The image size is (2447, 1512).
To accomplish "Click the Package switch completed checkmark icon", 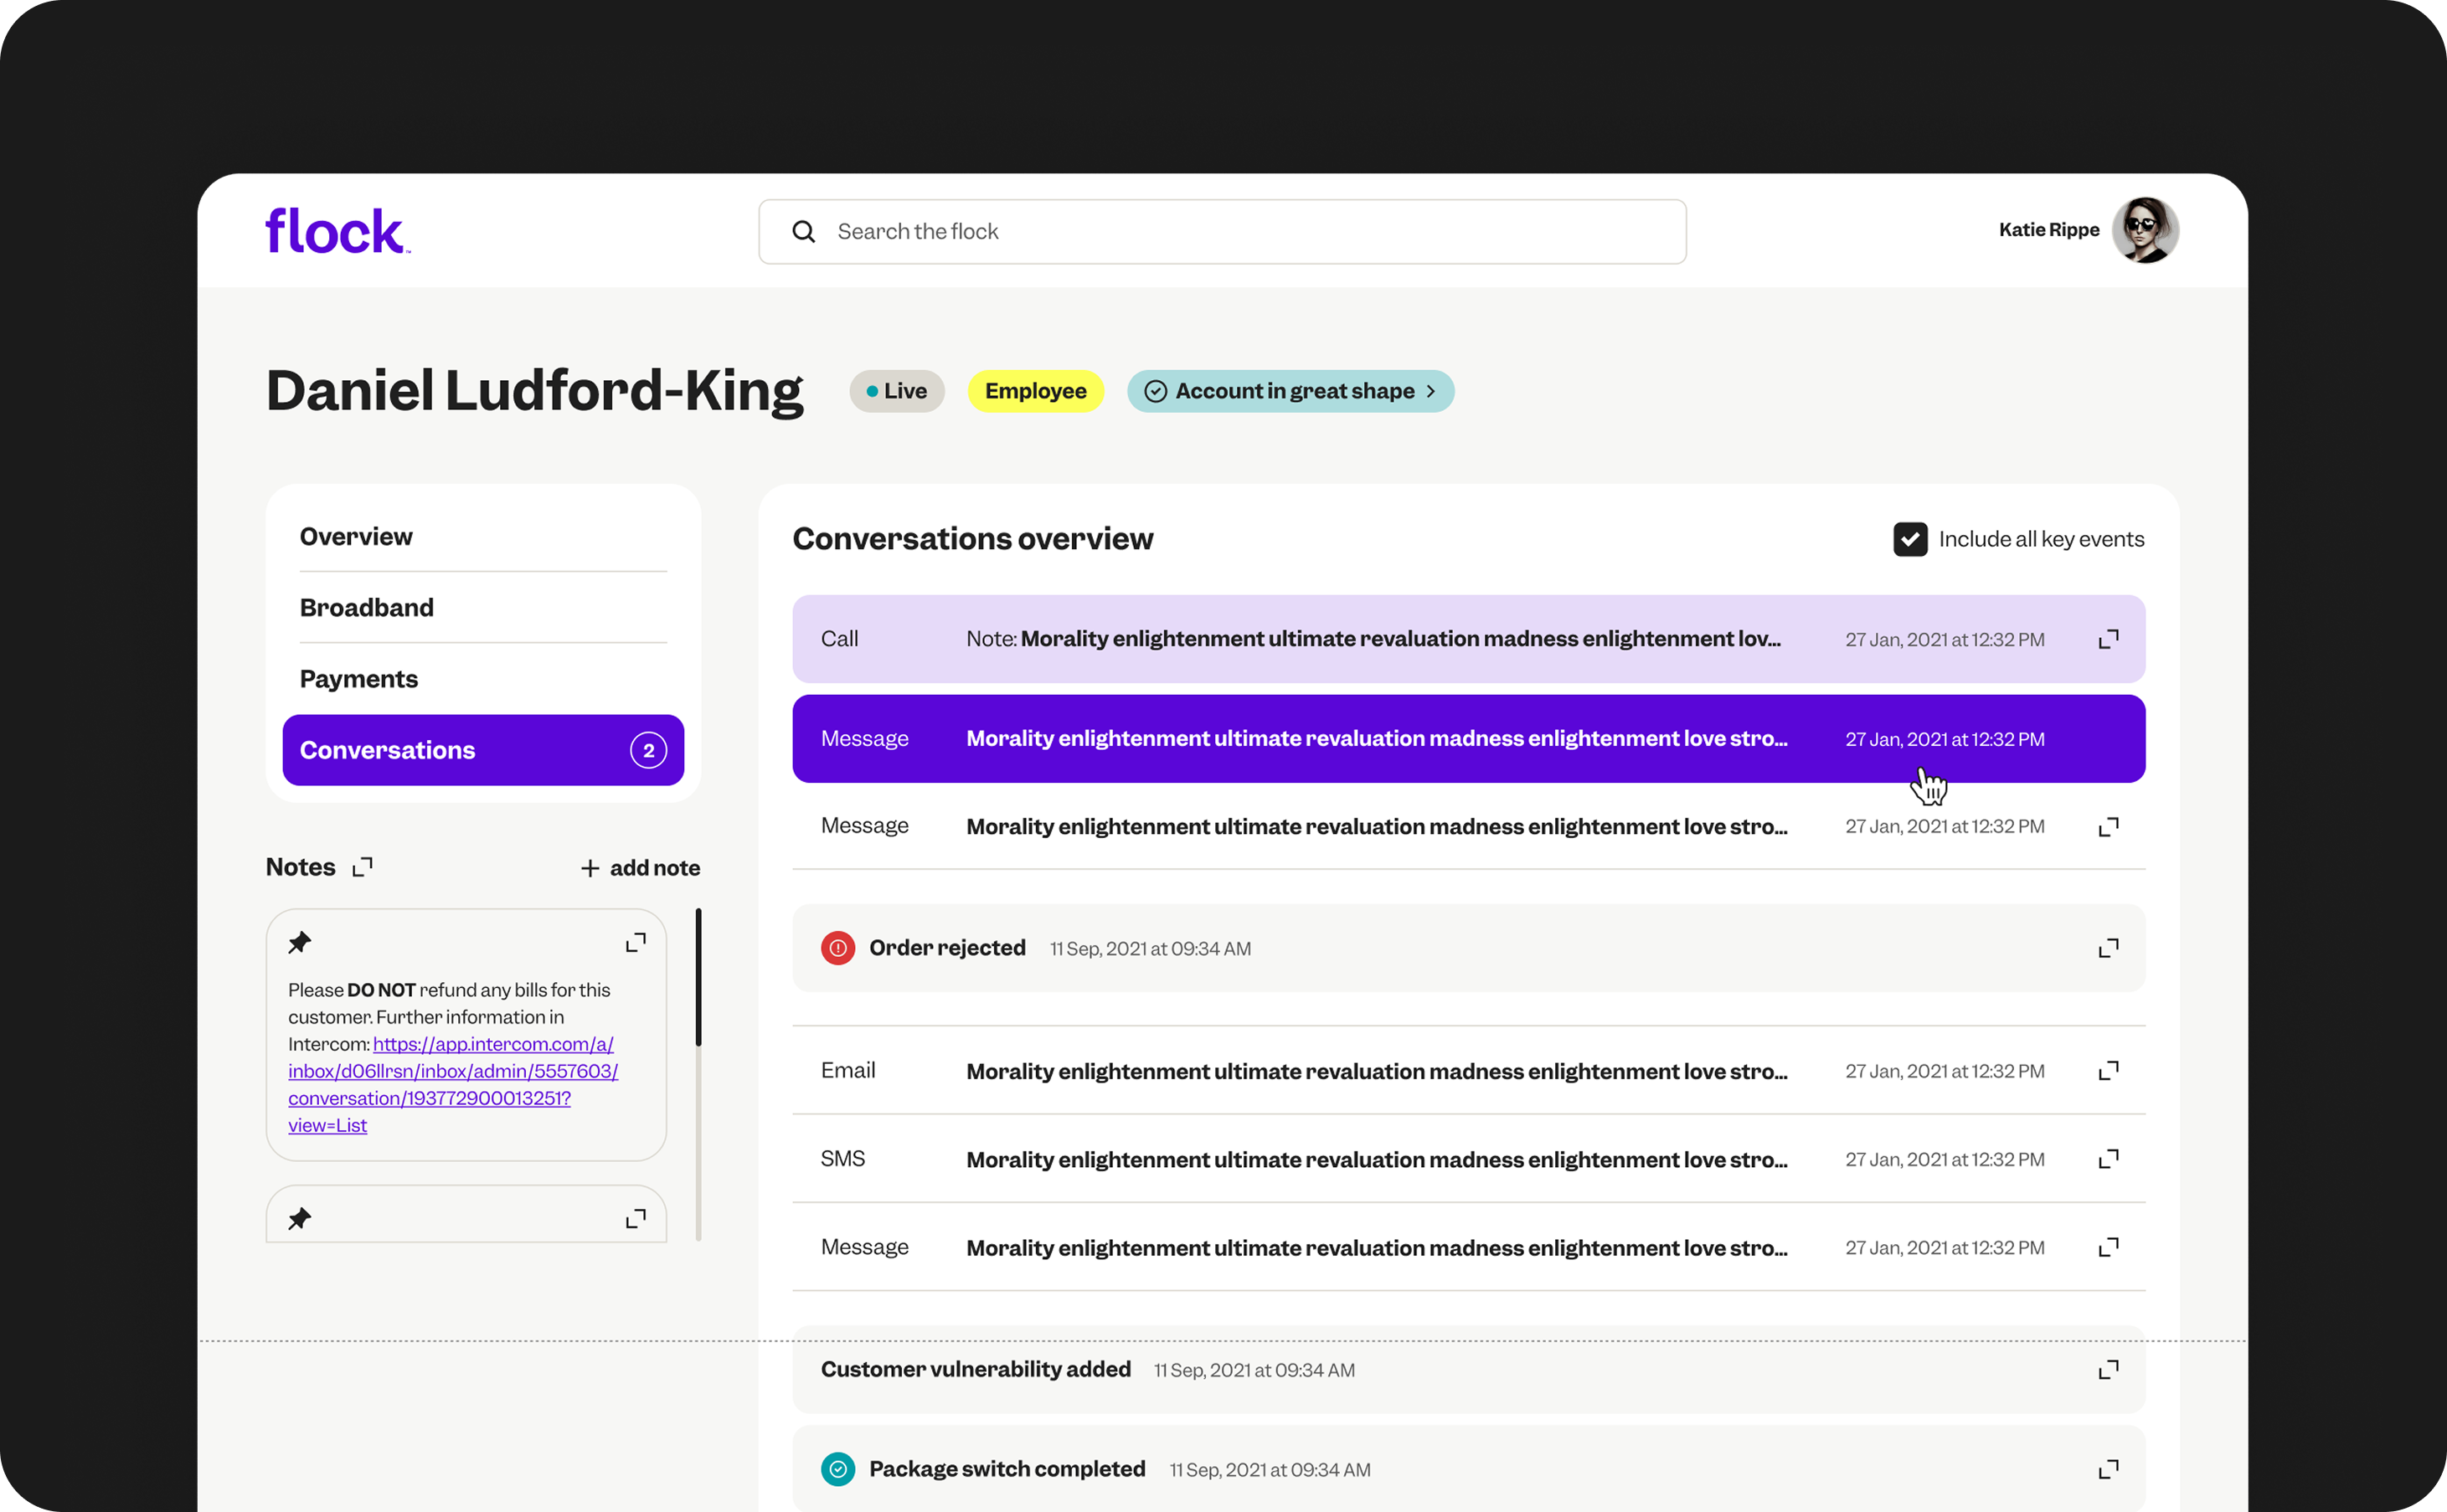I will pyautogui.click(x=837, y=1469).
